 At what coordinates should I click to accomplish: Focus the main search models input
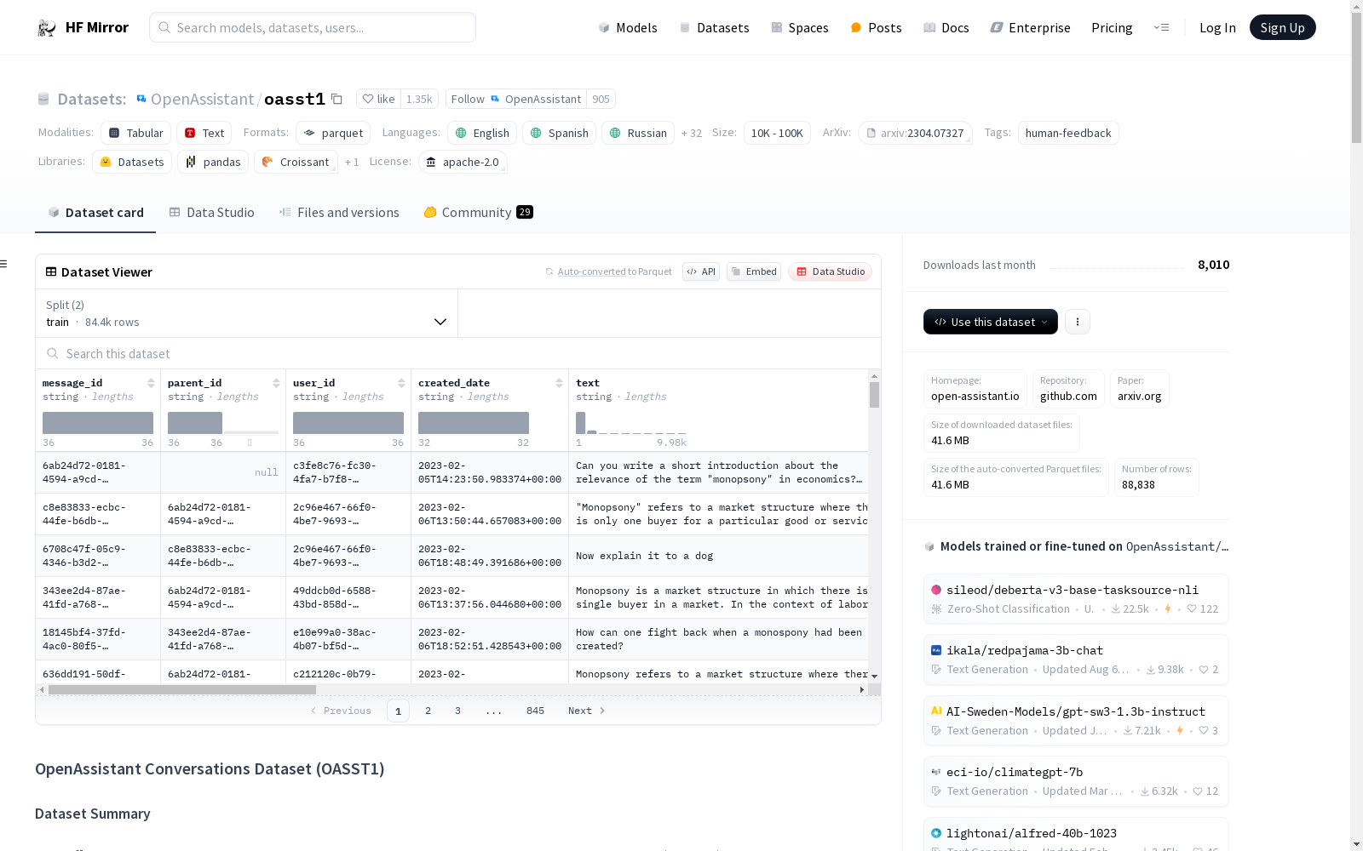313,27
